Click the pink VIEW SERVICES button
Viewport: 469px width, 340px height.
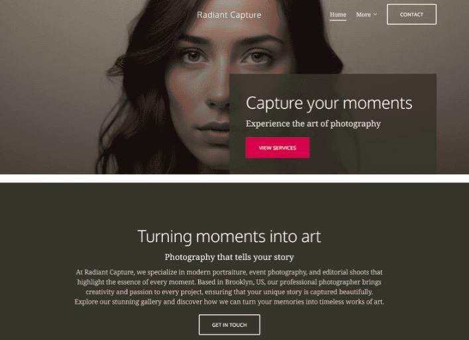pyautogui.click(x=278, y=148)
